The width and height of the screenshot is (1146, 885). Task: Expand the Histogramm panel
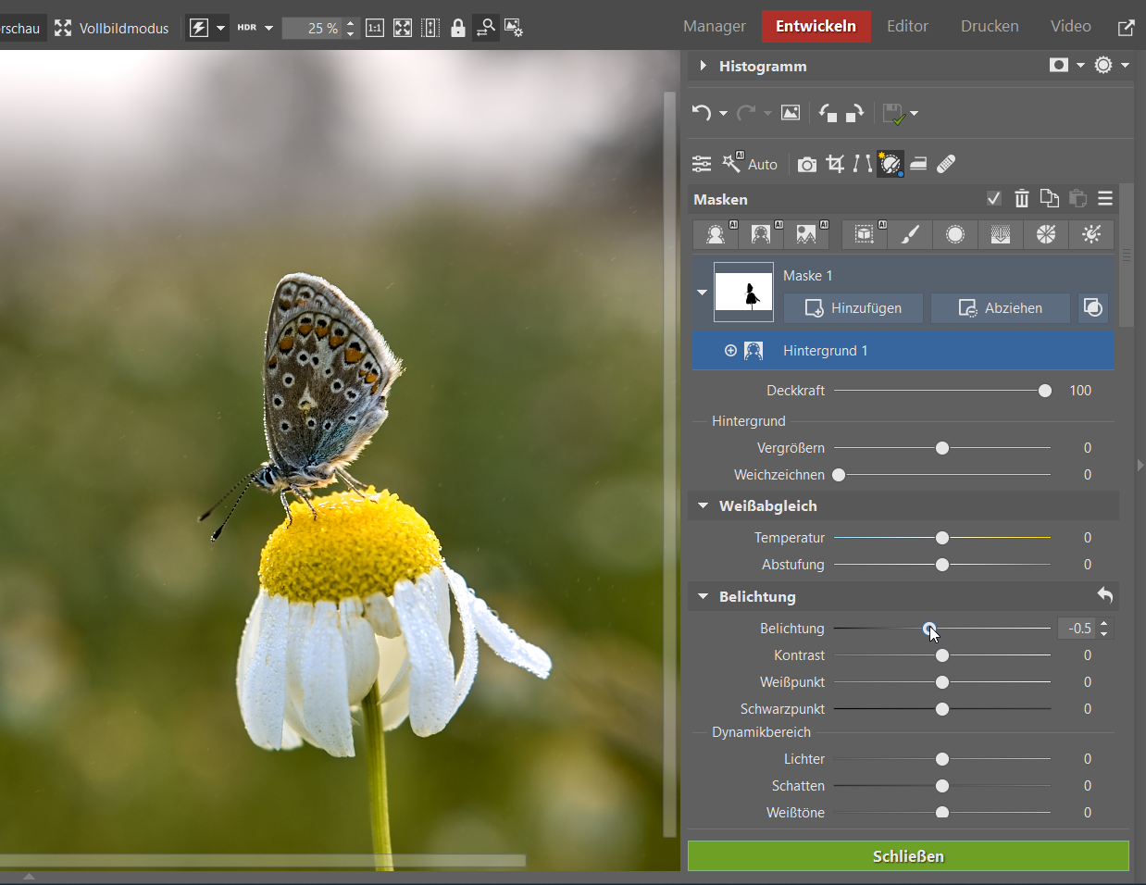coord(704,66)
